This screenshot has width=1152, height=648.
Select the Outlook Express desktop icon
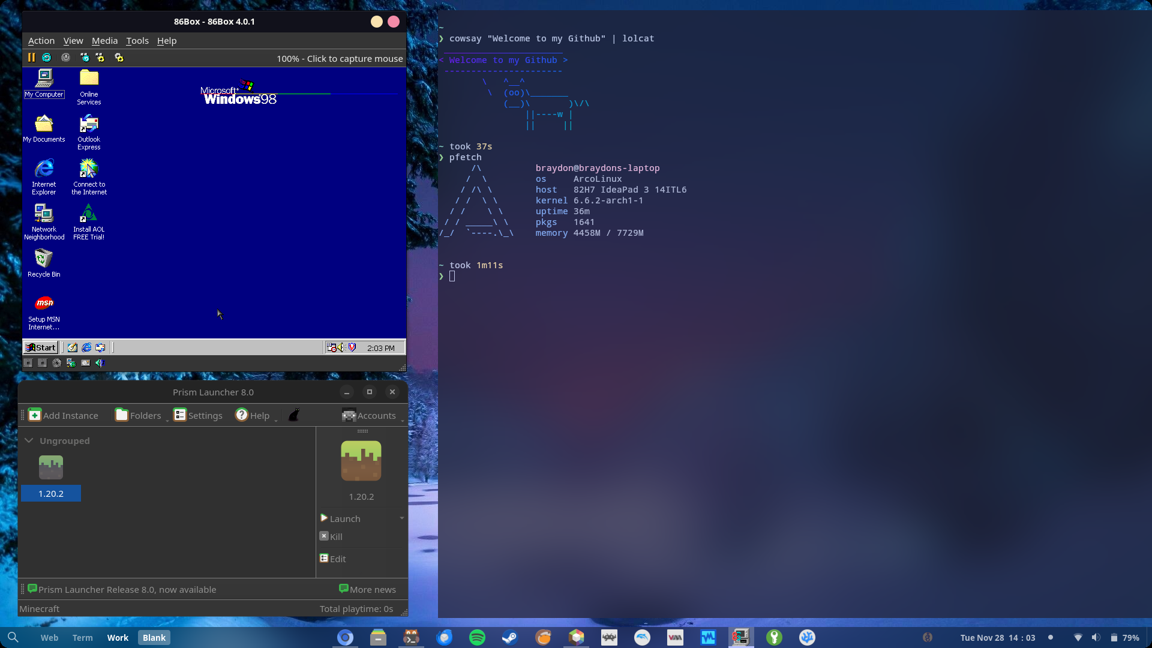coord(89,132)
